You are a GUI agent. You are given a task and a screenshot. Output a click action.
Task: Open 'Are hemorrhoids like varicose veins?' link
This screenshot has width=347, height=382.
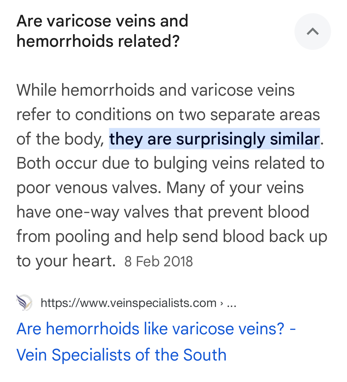coord(156,328)
